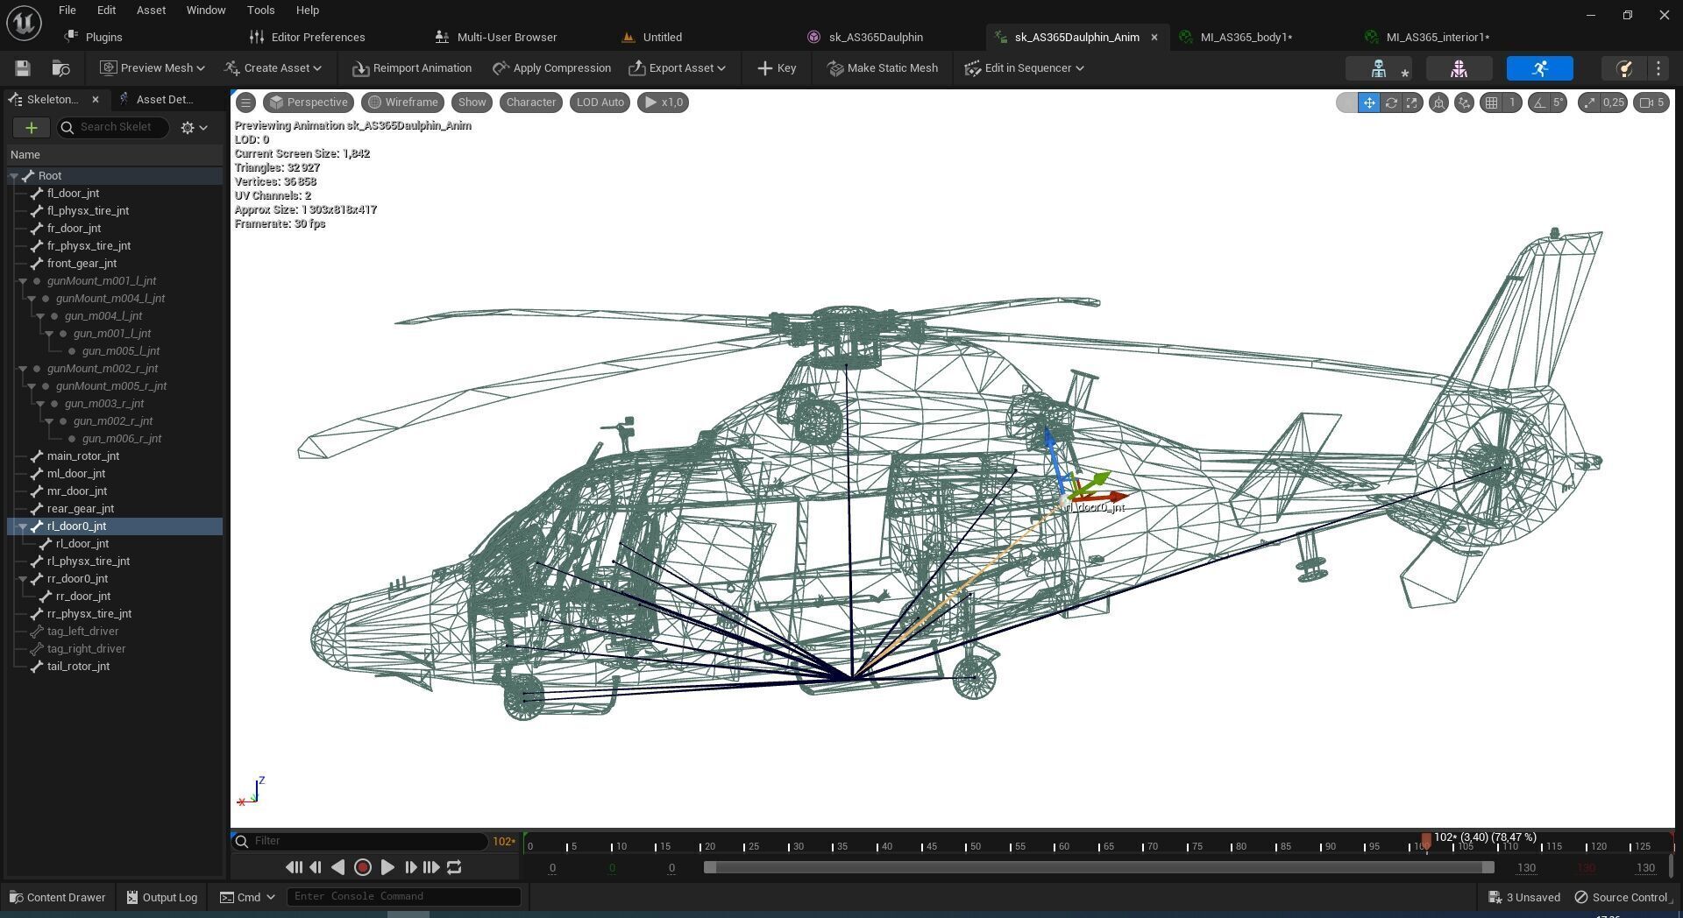
Task: Open skeleton tree settings gear dropdown
Action: coord(194,128)
